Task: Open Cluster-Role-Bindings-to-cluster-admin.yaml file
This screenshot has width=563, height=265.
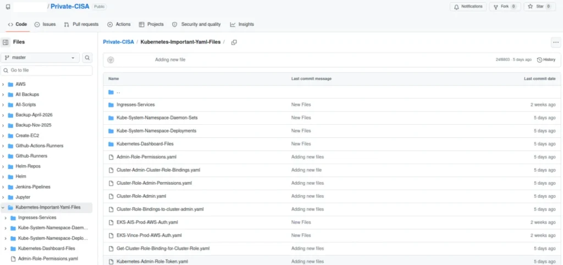Action: point(160,209)
